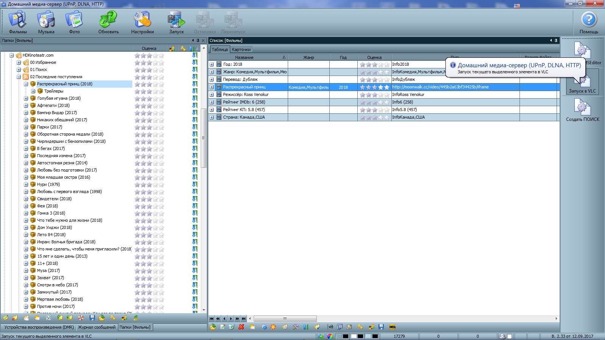Image resolution: width=605 pixels, height=340 pixels.
Task: Open the Фильмы media section
Action: click(x=17, y=23)
